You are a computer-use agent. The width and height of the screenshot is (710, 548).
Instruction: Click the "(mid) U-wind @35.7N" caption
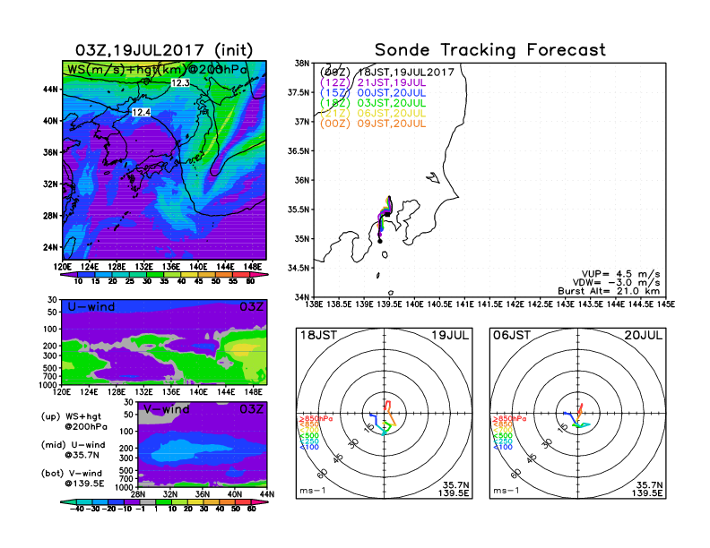(74, 450)
